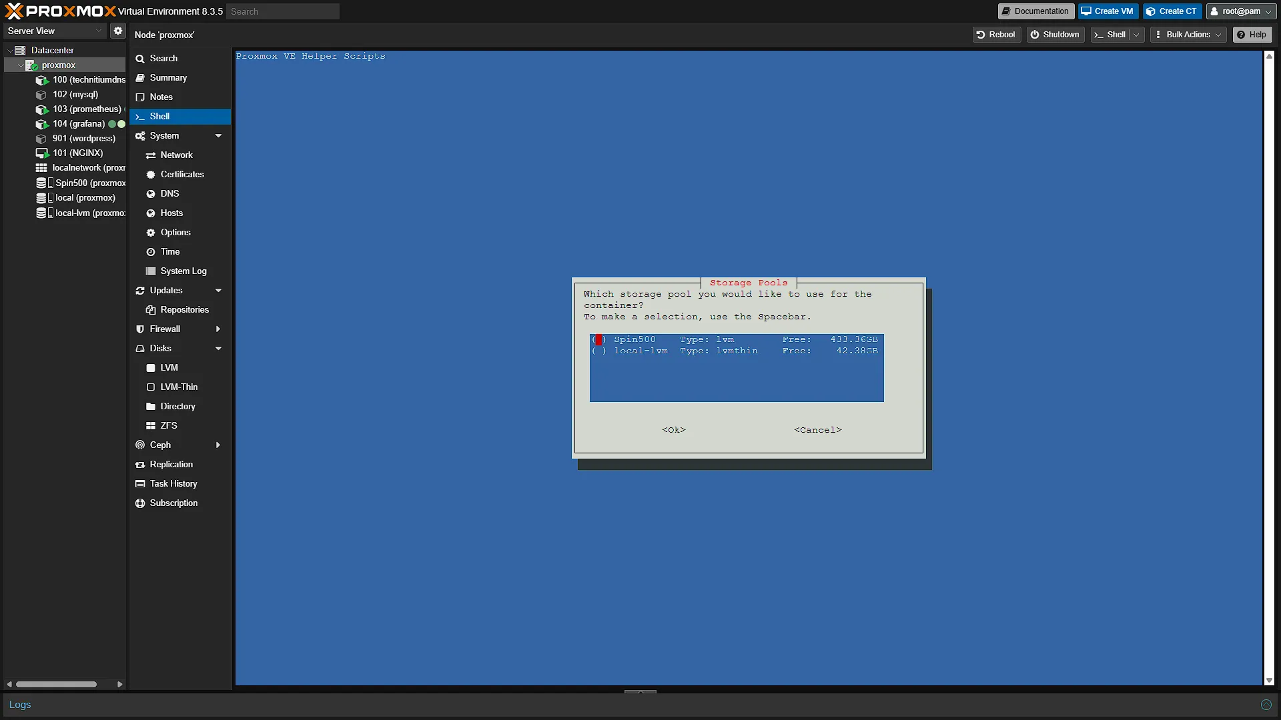Image resolution: width=1281 pixels, height=720 pixels.
Task: Click the gear icon beside Server View
Action: click(x=118, y=31)
